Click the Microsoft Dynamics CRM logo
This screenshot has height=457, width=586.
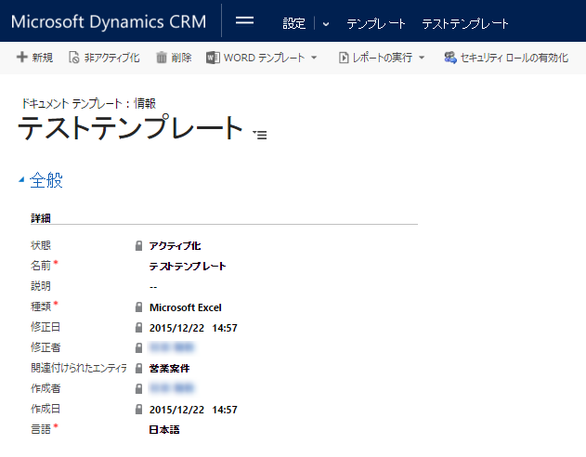[x=109, y=21]
